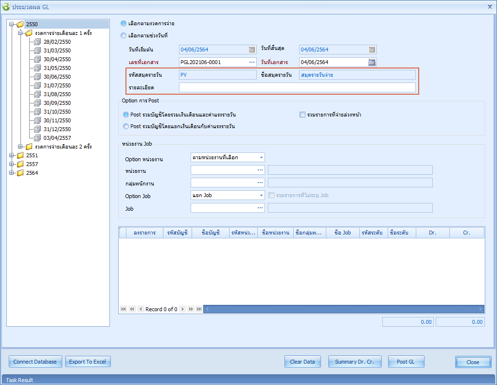Viewport: 497px width, 385px height.
Task: Open the Option Job dropdown
Action: point(261,196)
